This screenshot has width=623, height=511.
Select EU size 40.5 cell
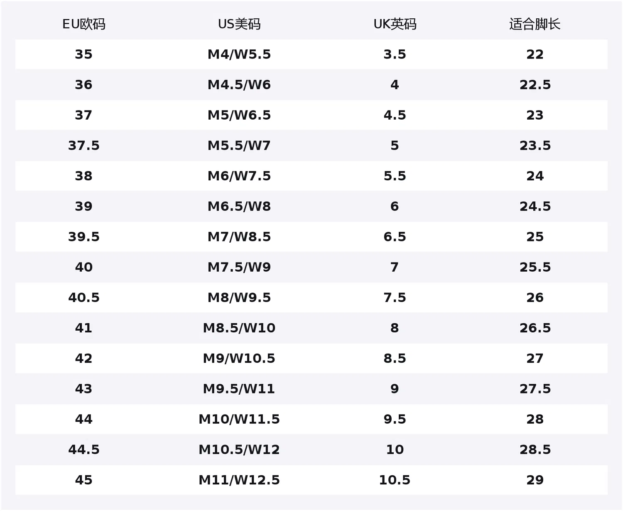click(x=83, y=297)
